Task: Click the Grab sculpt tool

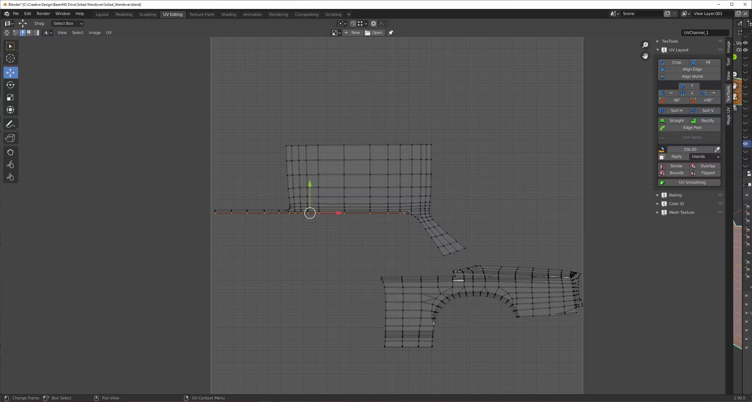Action: 10,152
